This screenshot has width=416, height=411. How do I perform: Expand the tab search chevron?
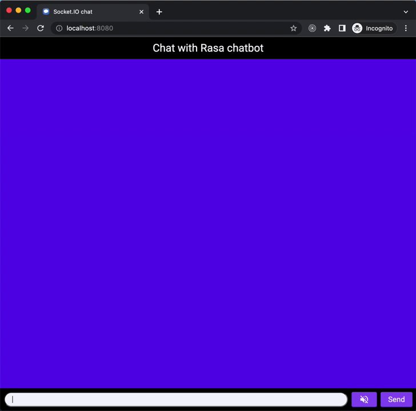pyautogui.click(x=406, y=11)
